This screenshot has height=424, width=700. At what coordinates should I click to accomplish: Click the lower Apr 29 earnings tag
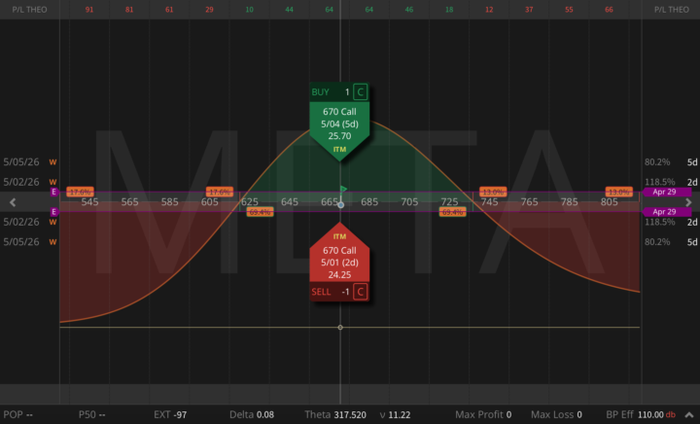click(x=667, y=212)
